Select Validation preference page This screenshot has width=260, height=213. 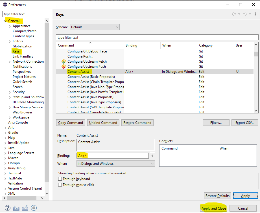click(x=16, y=183)
